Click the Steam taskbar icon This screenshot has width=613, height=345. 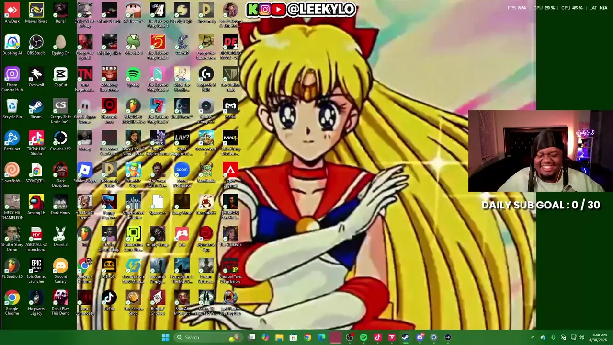point(405,337)
